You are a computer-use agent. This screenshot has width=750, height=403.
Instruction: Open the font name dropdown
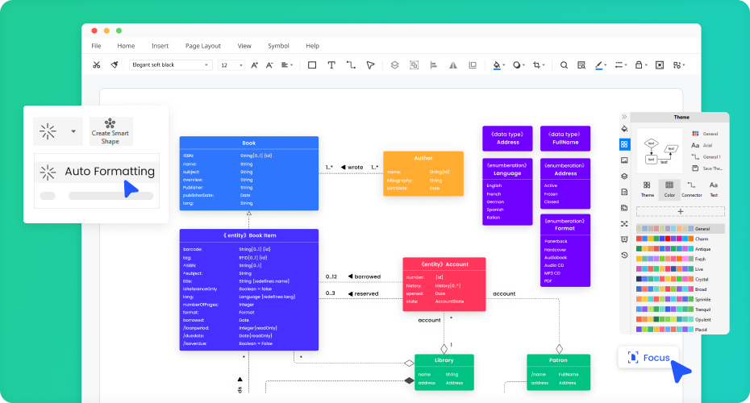(170, 64)
